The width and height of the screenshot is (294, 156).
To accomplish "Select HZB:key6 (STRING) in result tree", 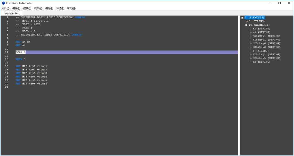I will click(x=266, y=44).
